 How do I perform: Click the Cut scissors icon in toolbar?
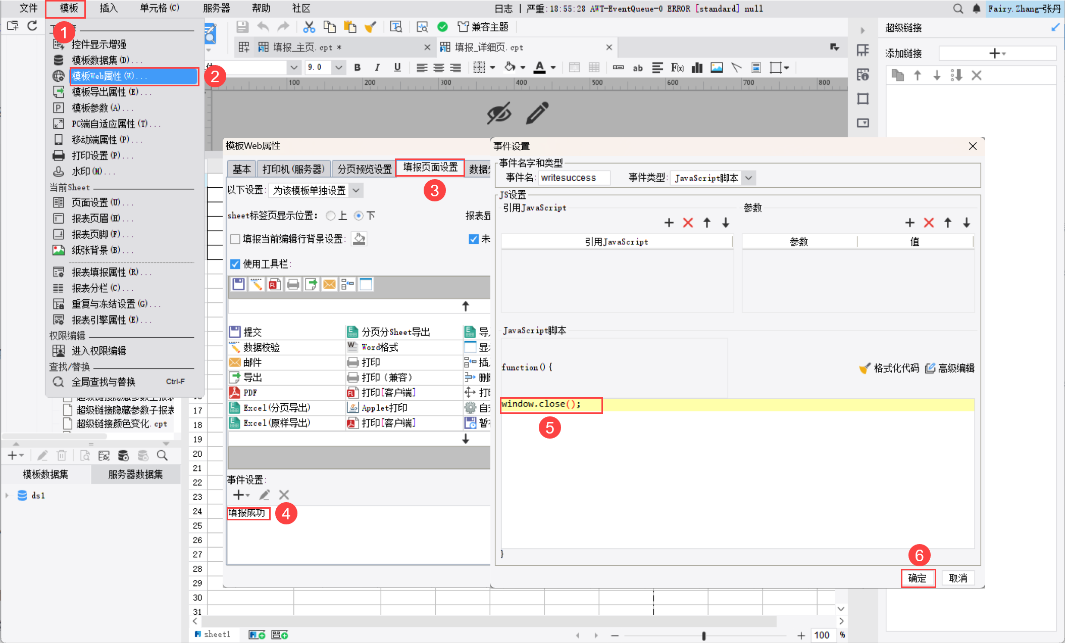309,27
